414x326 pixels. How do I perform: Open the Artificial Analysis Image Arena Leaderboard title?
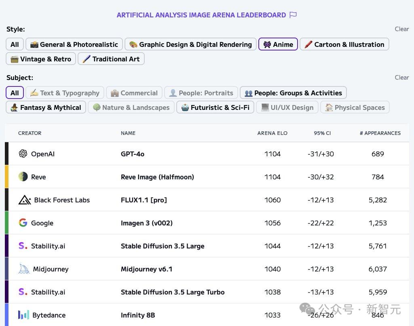201,15
